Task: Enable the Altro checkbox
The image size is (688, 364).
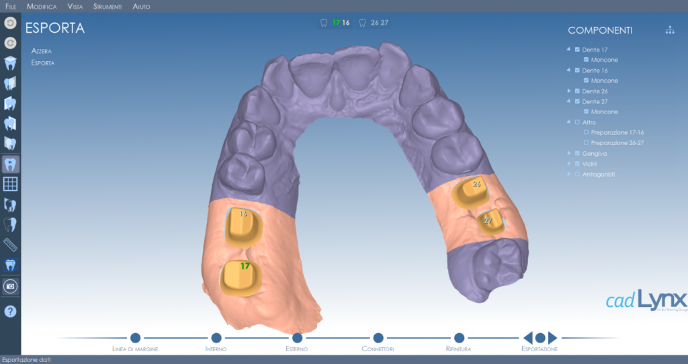Action: click(x=577, y=122)
